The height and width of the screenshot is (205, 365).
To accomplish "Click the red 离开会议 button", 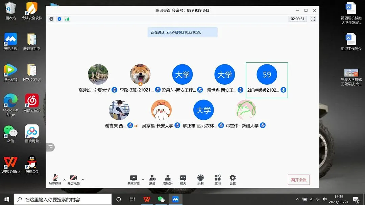I will coord(299,180).
